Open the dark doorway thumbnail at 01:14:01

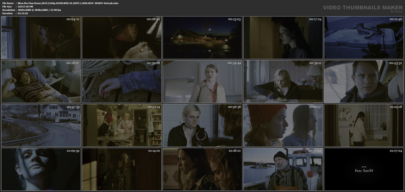[x=122, y=169]
